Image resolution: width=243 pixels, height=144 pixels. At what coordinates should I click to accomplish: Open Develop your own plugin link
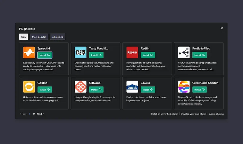pyautogui.click(x=193, y=114)
